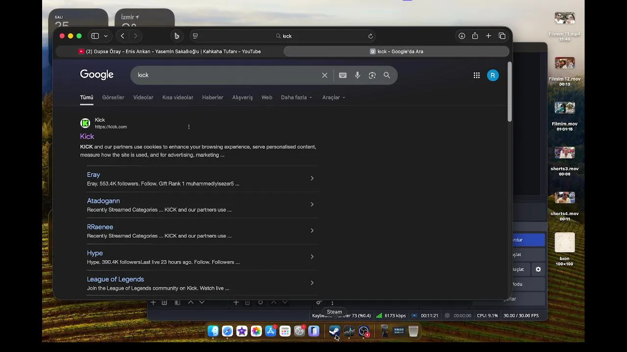Switch to the Kahkaha Tufanı YouTube tab

(169, 51)
